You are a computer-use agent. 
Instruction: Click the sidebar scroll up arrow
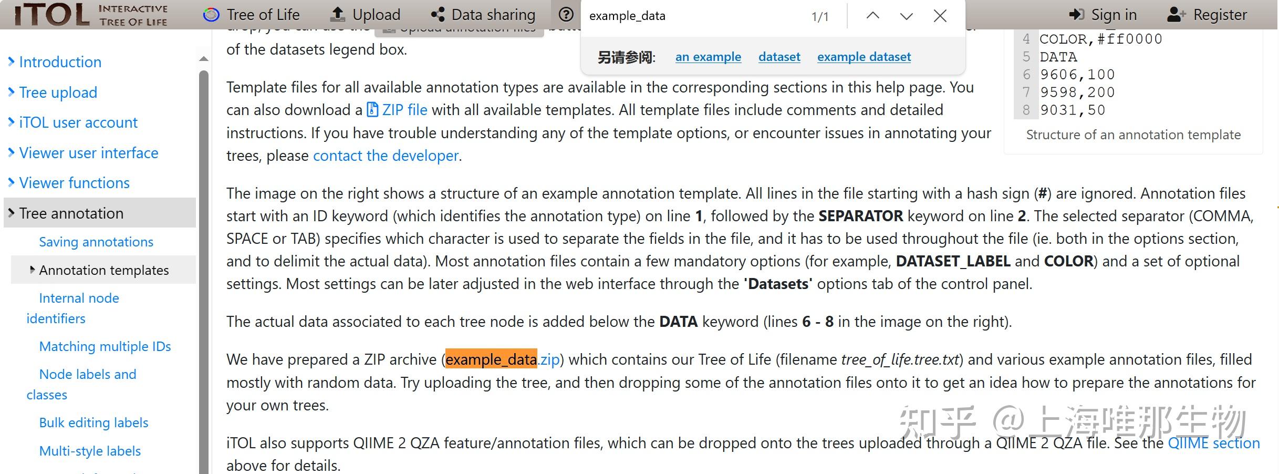(204, 59)
